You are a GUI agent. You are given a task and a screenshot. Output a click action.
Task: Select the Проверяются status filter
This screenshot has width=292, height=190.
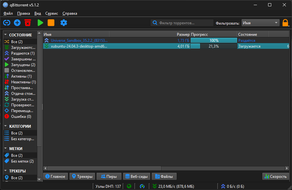coord(20,105)
